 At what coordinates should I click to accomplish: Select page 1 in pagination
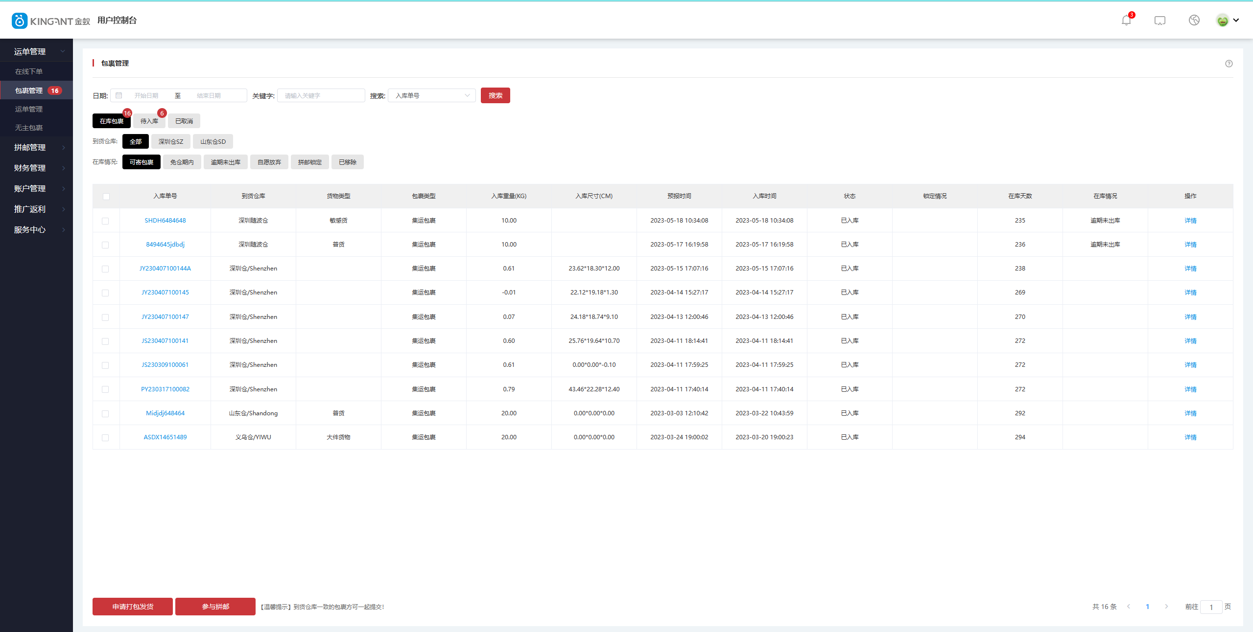click(1147, 607)
